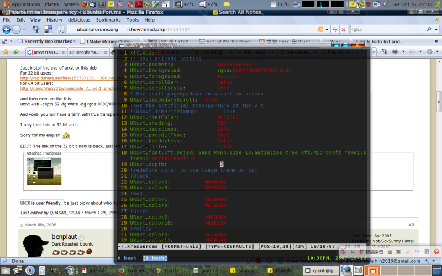Open the terminal launcher in the top panel

click(x=102, y=4)
